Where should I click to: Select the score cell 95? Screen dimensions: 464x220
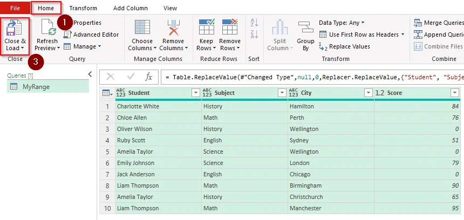pyautogui.click(x=417, y=208)
